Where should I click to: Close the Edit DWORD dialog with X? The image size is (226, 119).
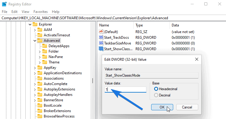[197, 59]
